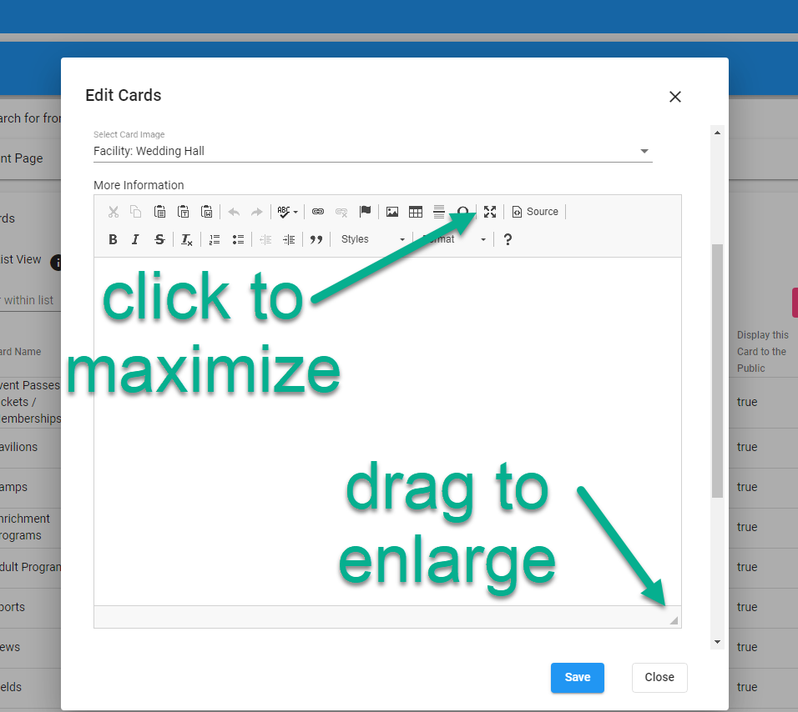Viewport: 798px width, 712px height.
Task: Open the Styles dropdown
Action: pyautogui.click(x=372, y=239)
